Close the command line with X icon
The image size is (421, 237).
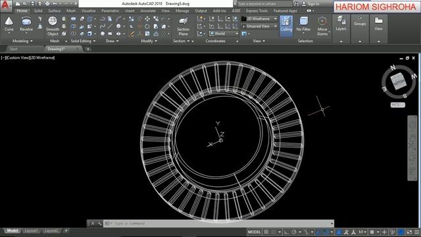pyautogui.click(x=93, y=224)
